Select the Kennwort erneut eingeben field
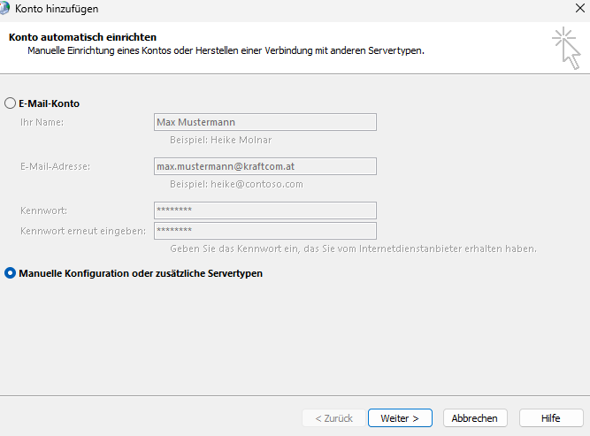The image size is (590, 436). point(264,231)
